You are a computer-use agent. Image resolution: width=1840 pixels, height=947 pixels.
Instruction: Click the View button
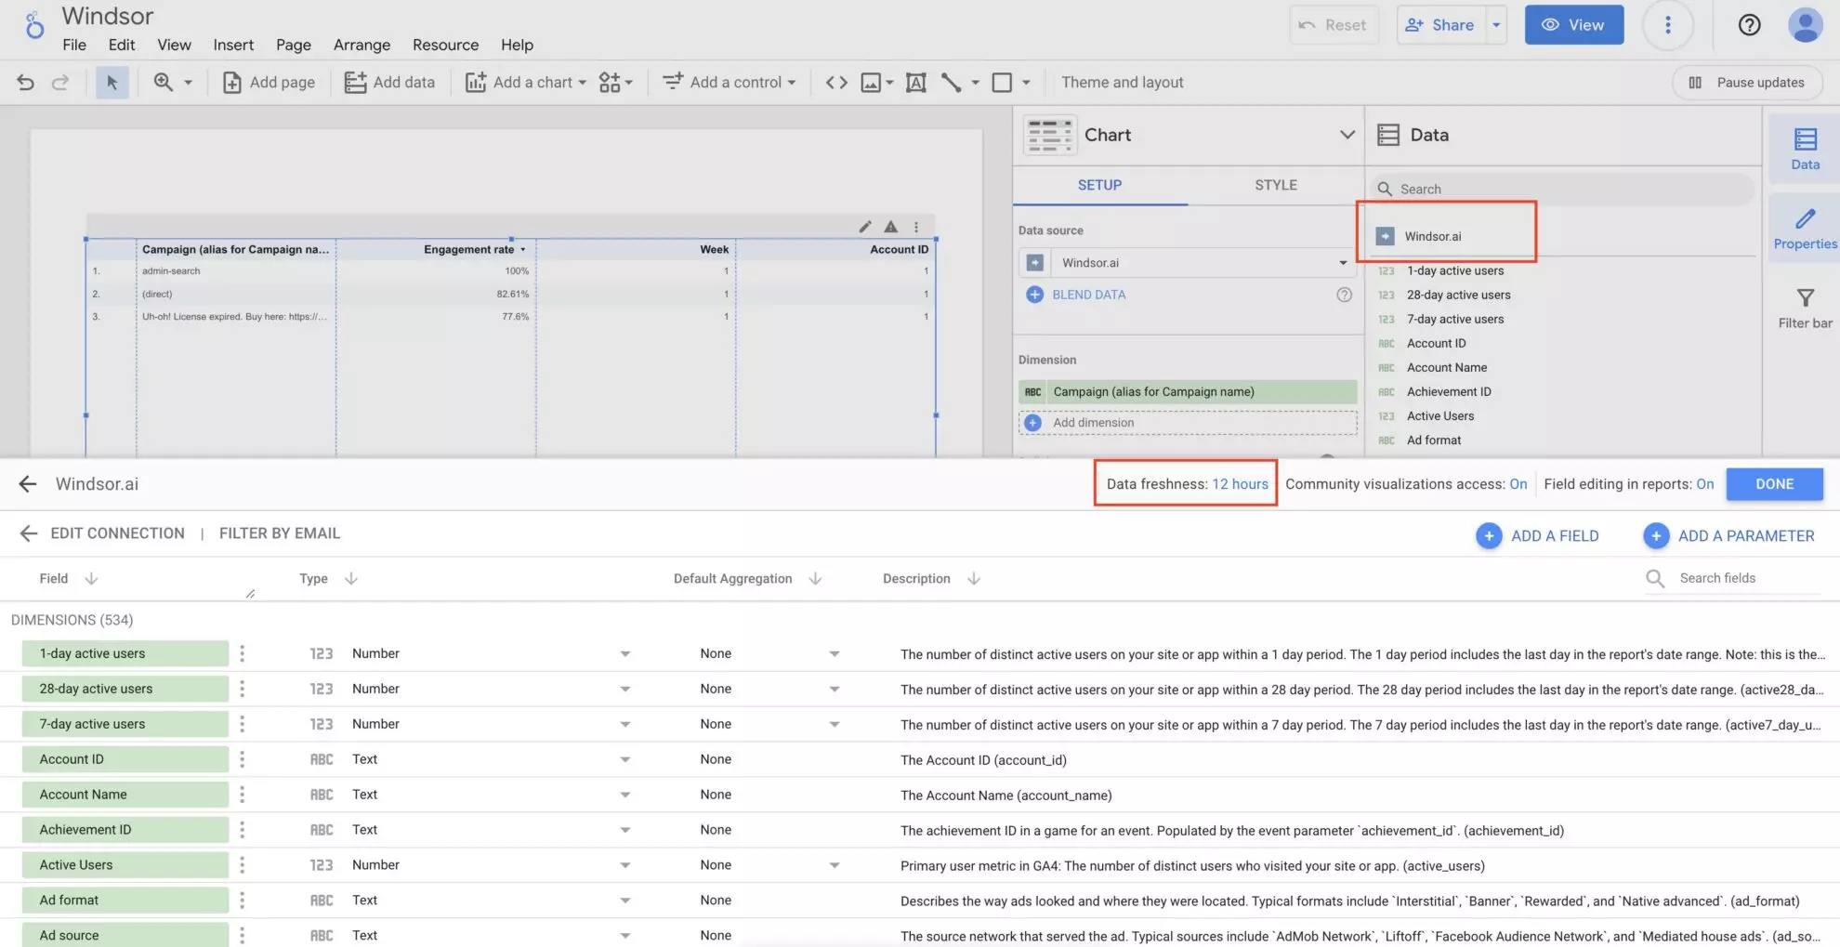pyautogui.click(x=1573, y=25)
